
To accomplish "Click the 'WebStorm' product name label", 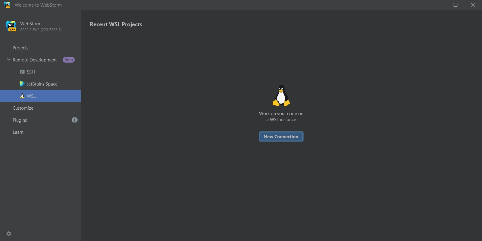I will pos(31,23).
